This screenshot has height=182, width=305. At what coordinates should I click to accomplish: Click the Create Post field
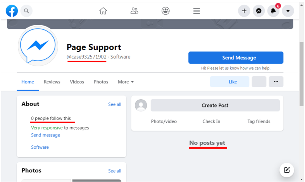[215, 105]
